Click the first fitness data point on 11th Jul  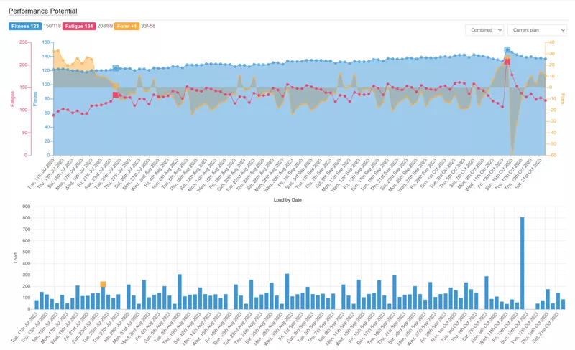[53, 70]
